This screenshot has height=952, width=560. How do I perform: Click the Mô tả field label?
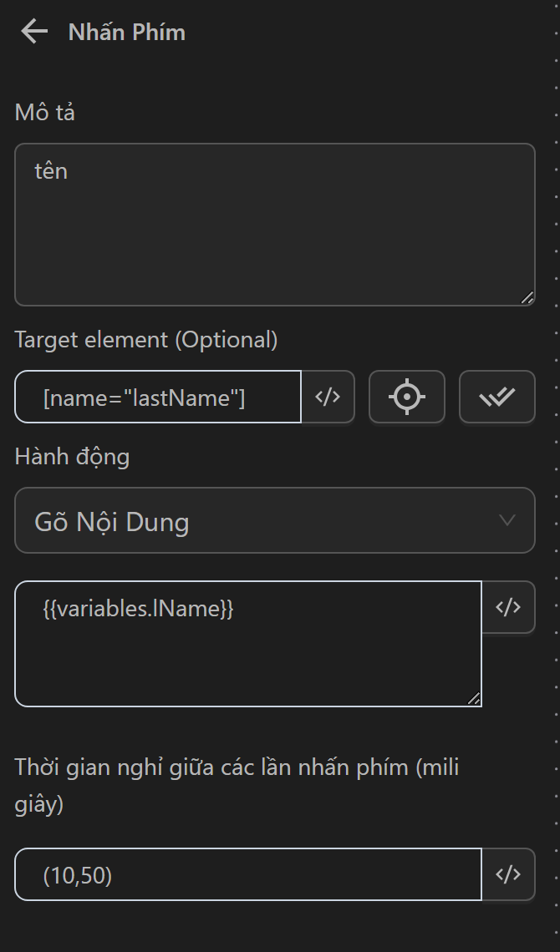(x=45, y=113)
